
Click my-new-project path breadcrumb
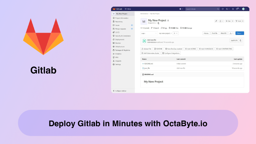click(x=165, y=33)
